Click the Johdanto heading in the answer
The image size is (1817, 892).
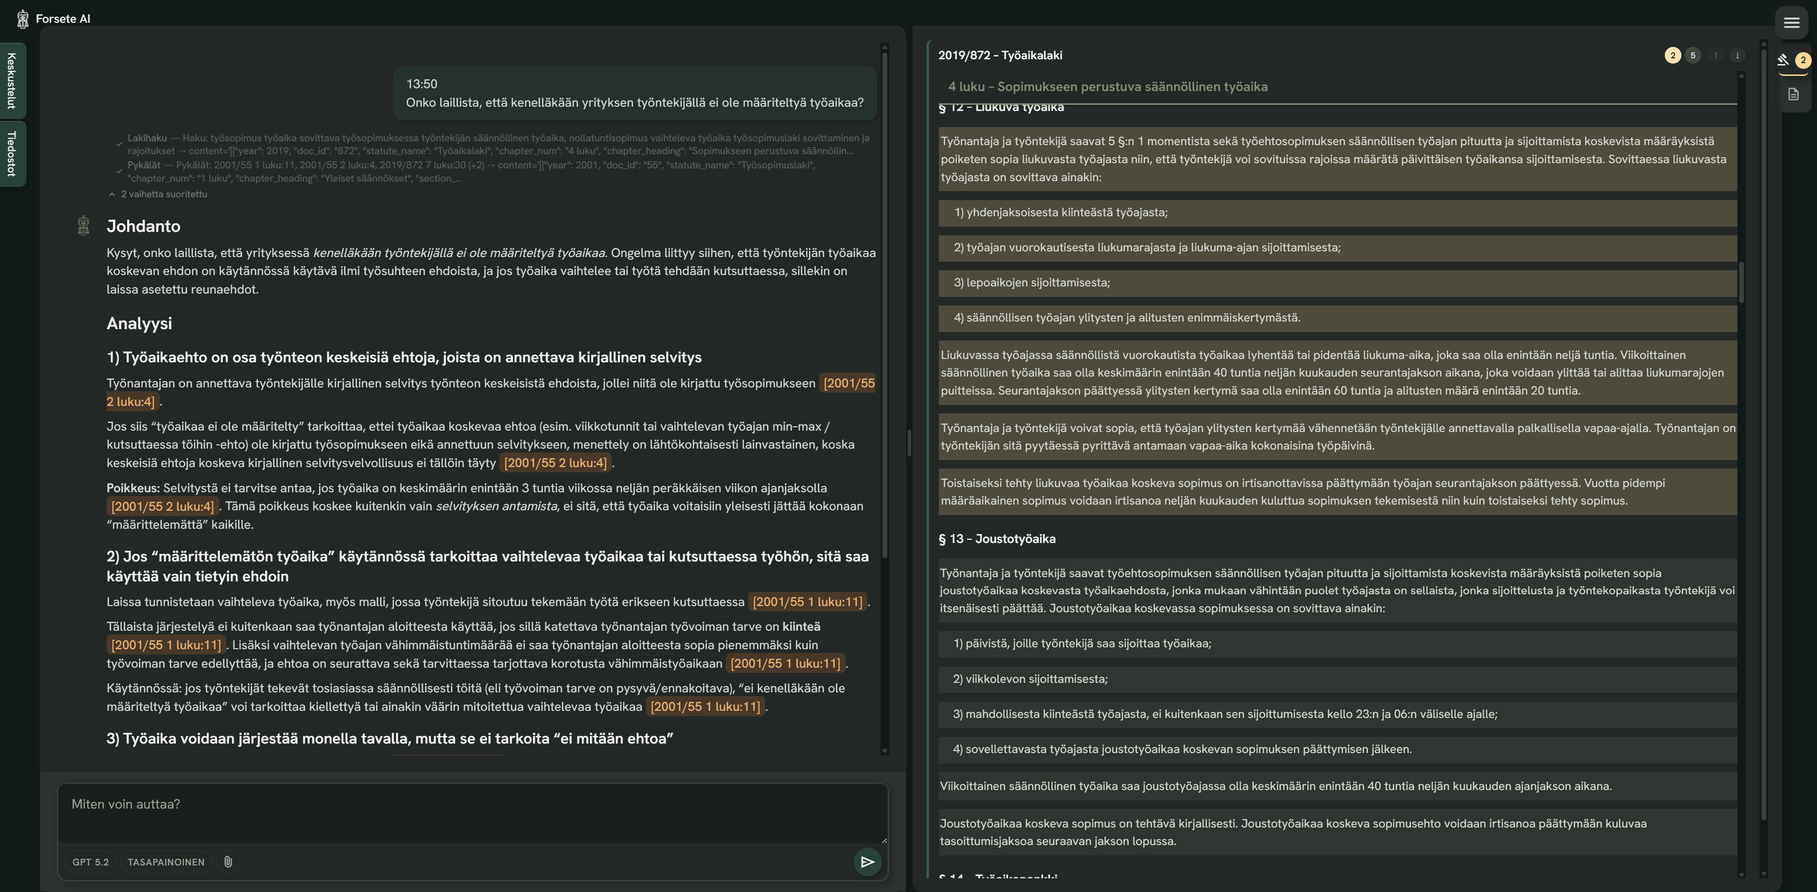tap(143, 226)
